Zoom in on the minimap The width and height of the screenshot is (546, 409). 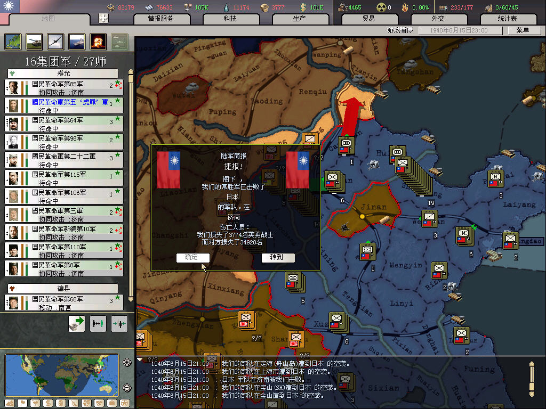[x=127, y=363]
